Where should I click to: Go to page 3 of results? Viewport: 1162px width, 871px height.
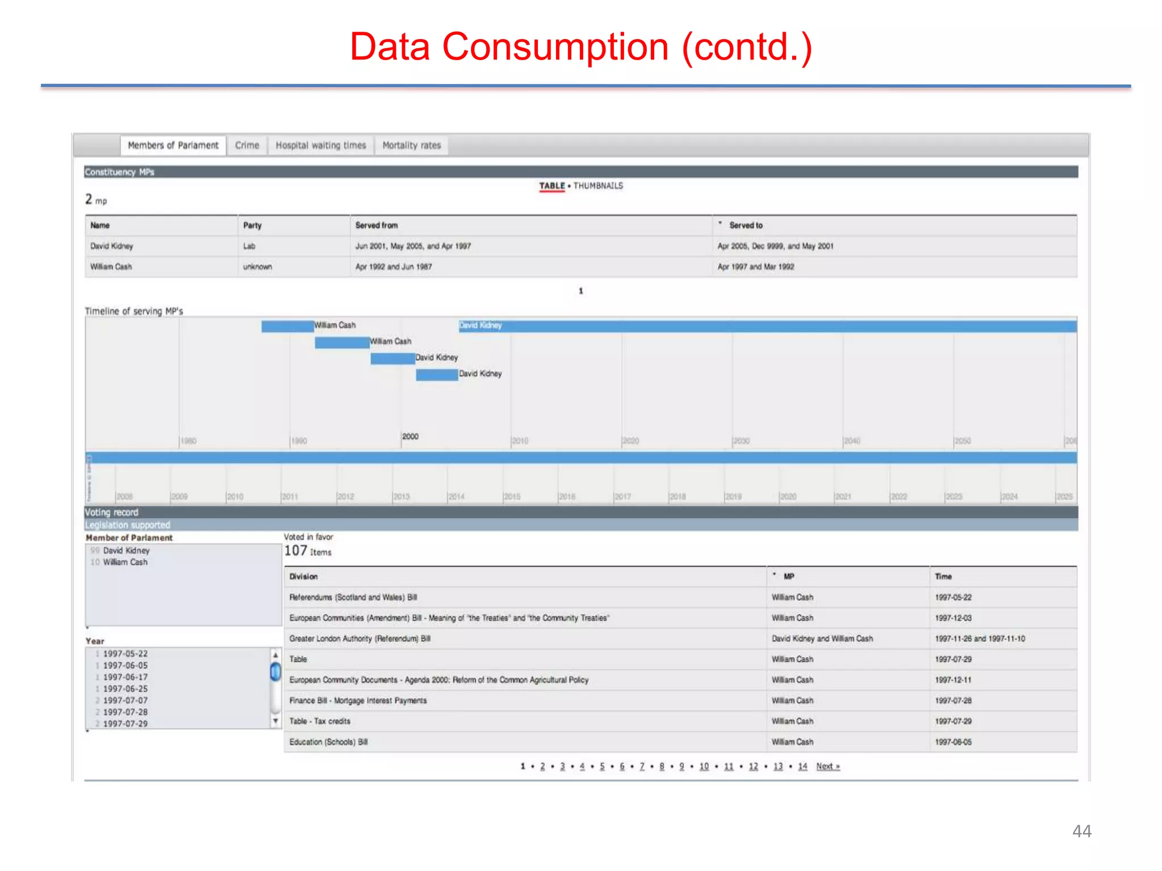[x=562, y=767]
